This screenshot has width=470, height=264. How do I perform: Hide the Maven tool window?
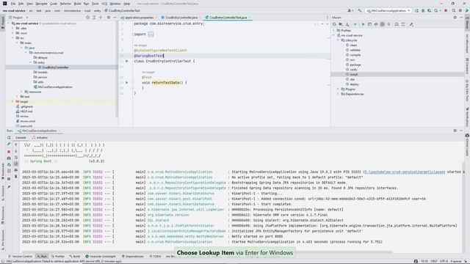461,18
